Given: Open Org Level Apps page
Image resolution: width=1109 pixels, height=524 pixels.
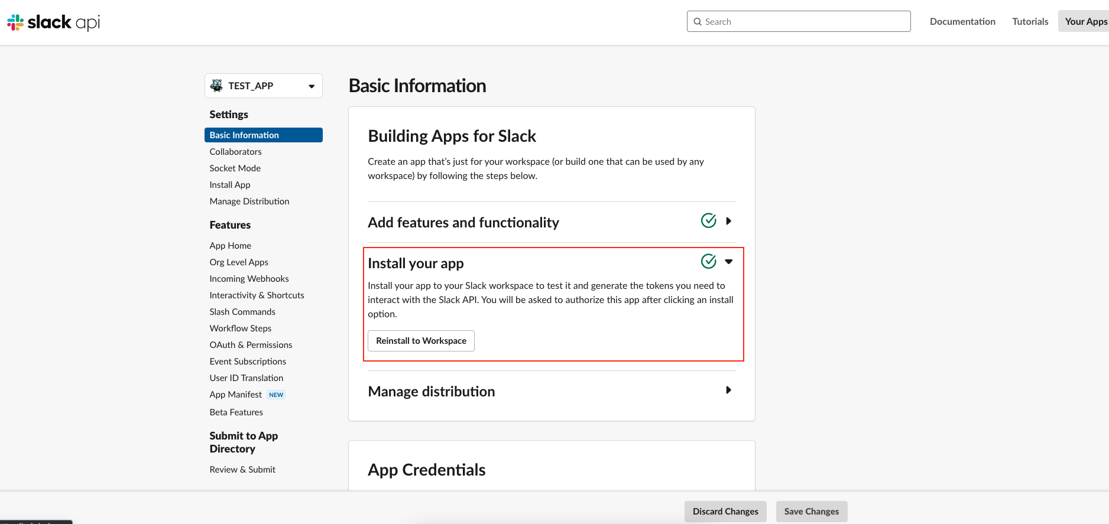Looking at the screenshot, I should coord(239,262).
